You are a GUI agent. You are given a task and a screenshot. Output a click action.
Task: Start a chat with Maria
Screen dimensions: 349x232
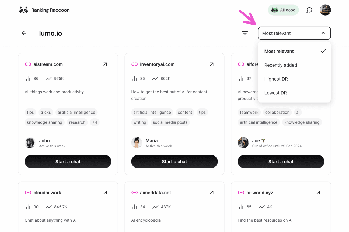coord(174,161)
